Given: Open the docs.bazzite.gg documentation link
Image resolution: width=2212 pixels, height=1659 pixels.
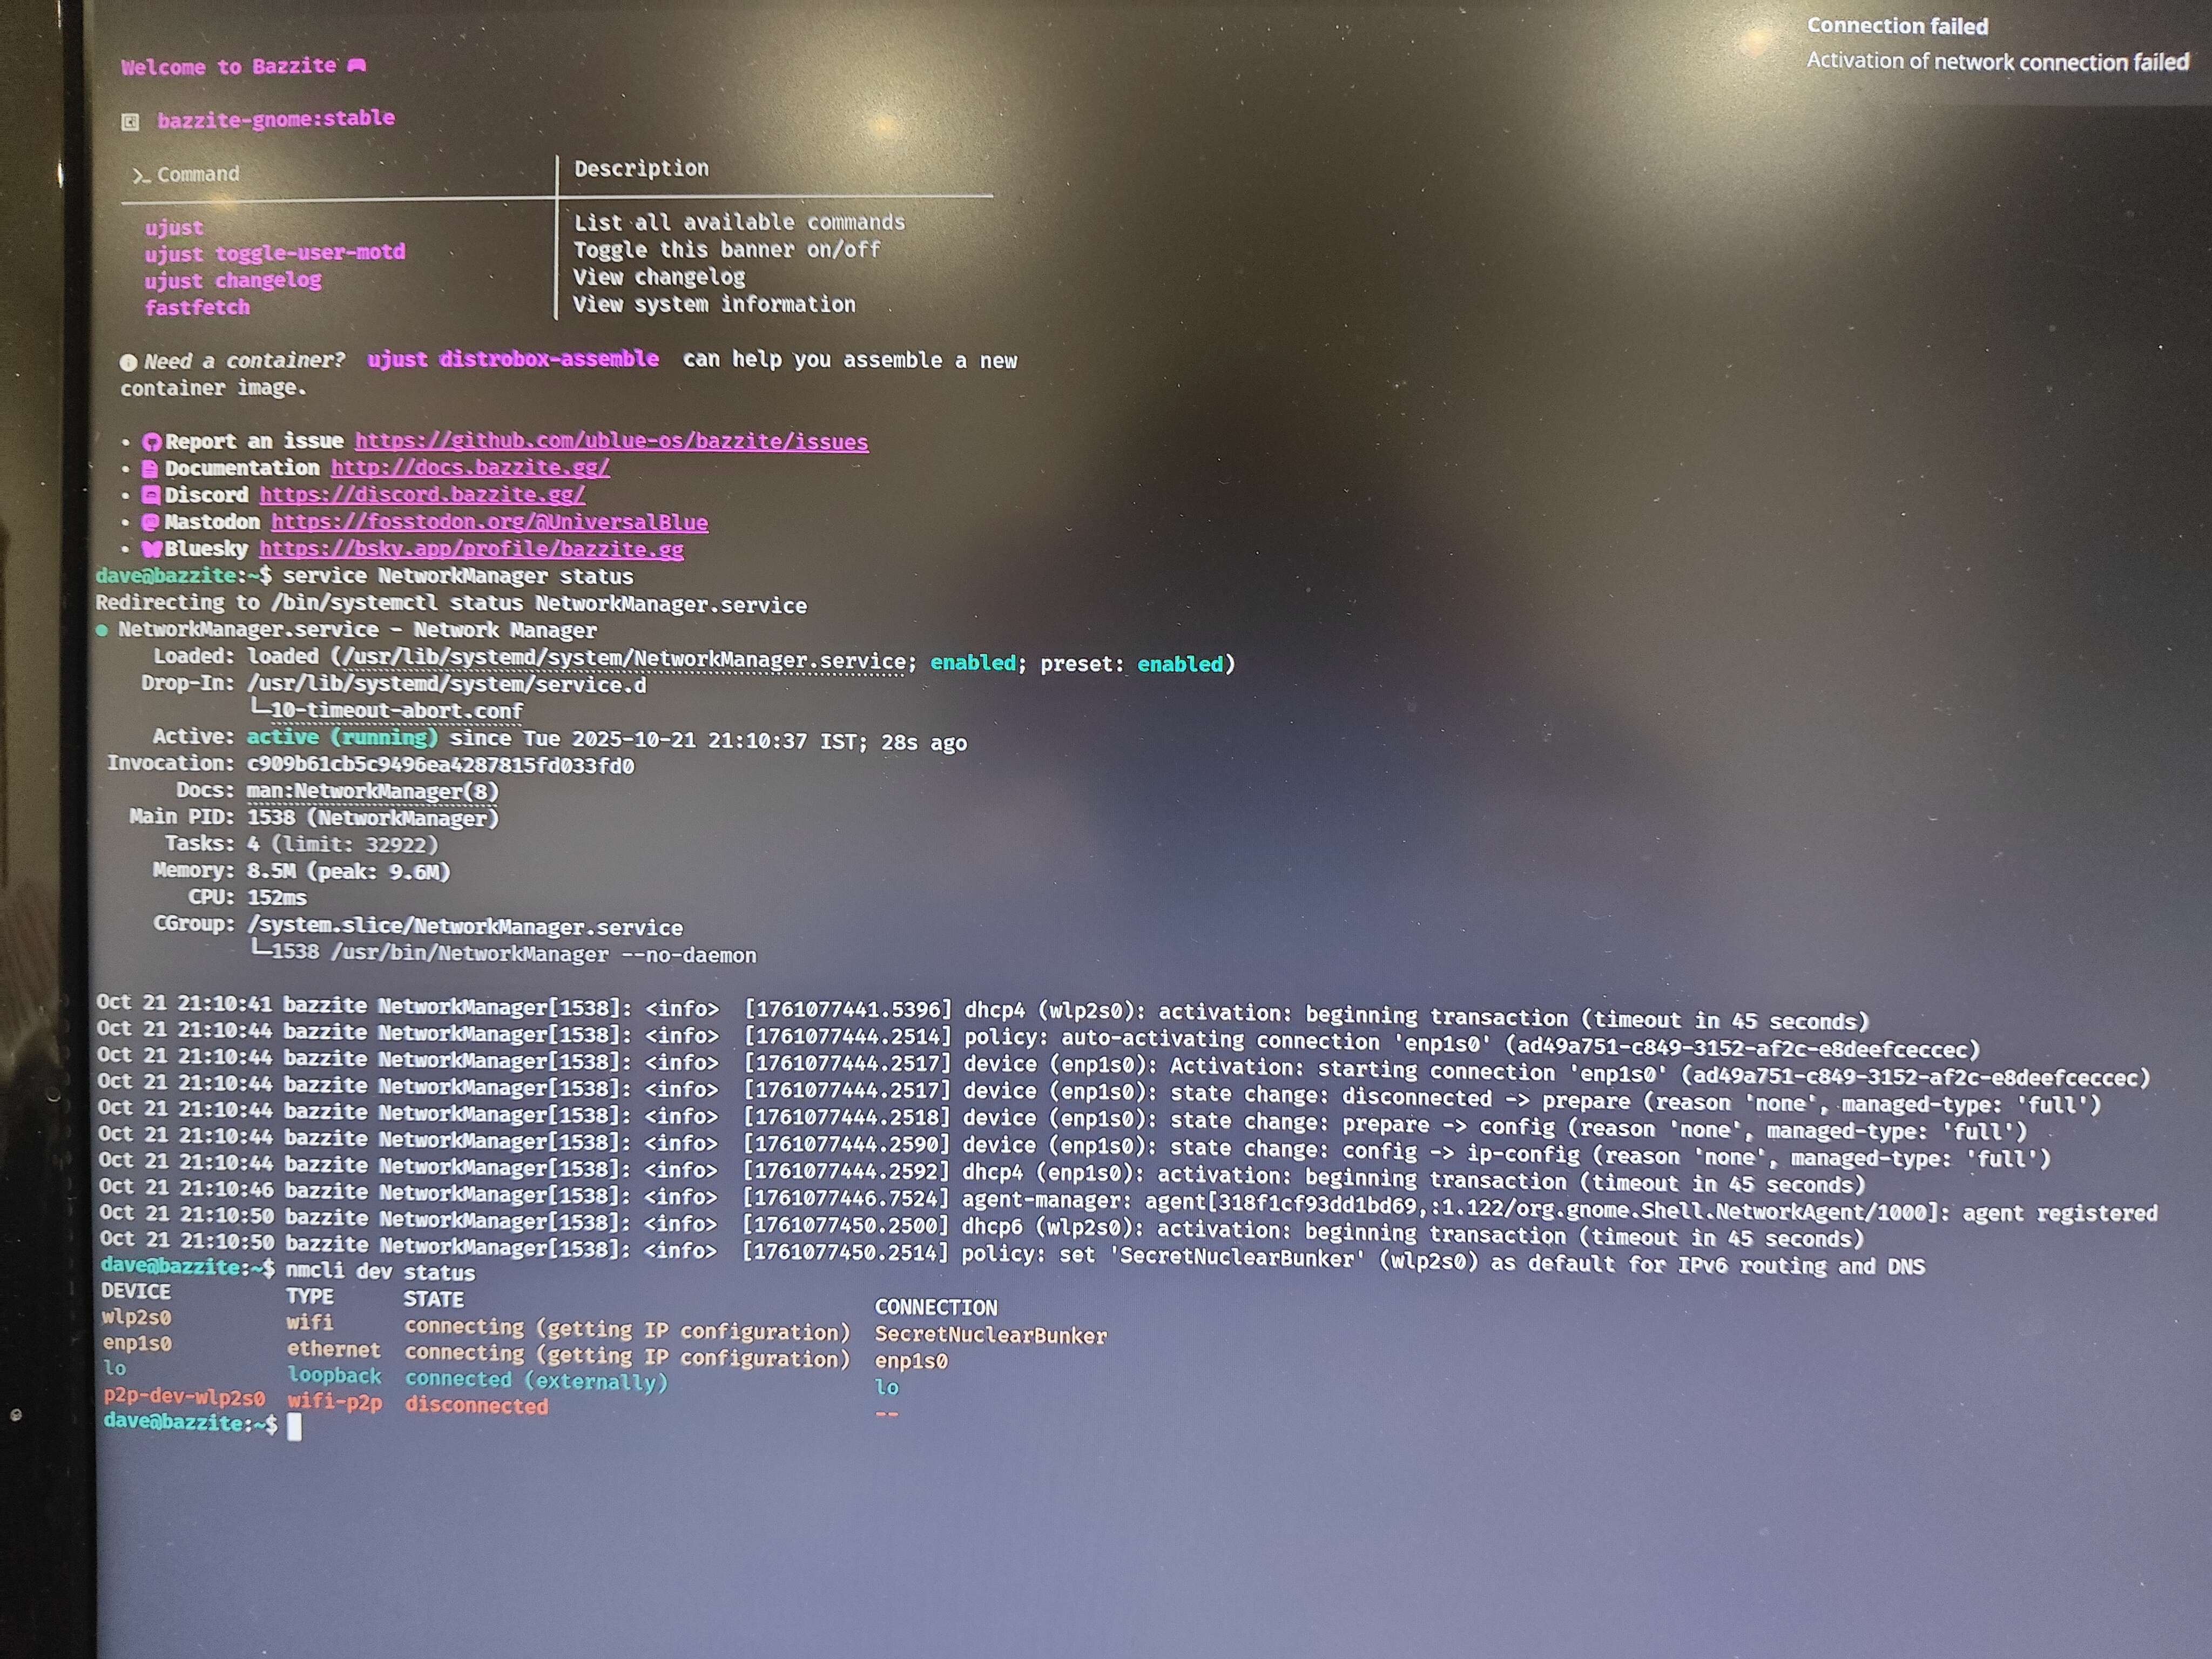Looking at the screenshot, I should pyautogui.click(x=470, y=468).
